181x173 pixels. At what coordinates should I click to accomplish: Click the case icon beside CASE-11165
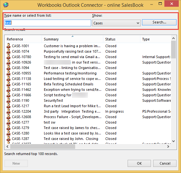click(x=9, y=84)
